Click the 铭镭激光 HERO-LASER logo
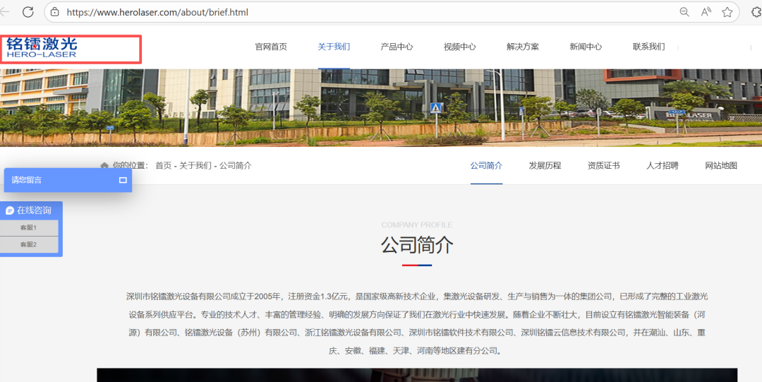The height and width of the screenshot is (382, 762). click(x=42, y=48)
